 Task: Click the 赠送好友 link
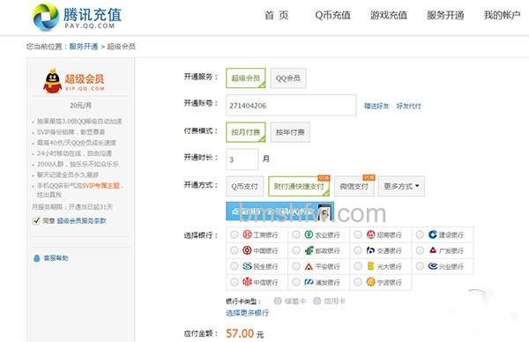376,106
